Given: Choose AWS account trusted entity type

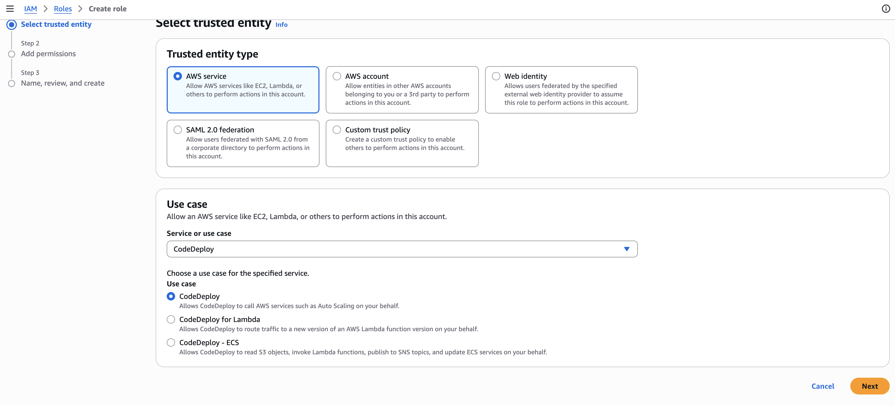Looking at the screenshot, I should point(337,76).
